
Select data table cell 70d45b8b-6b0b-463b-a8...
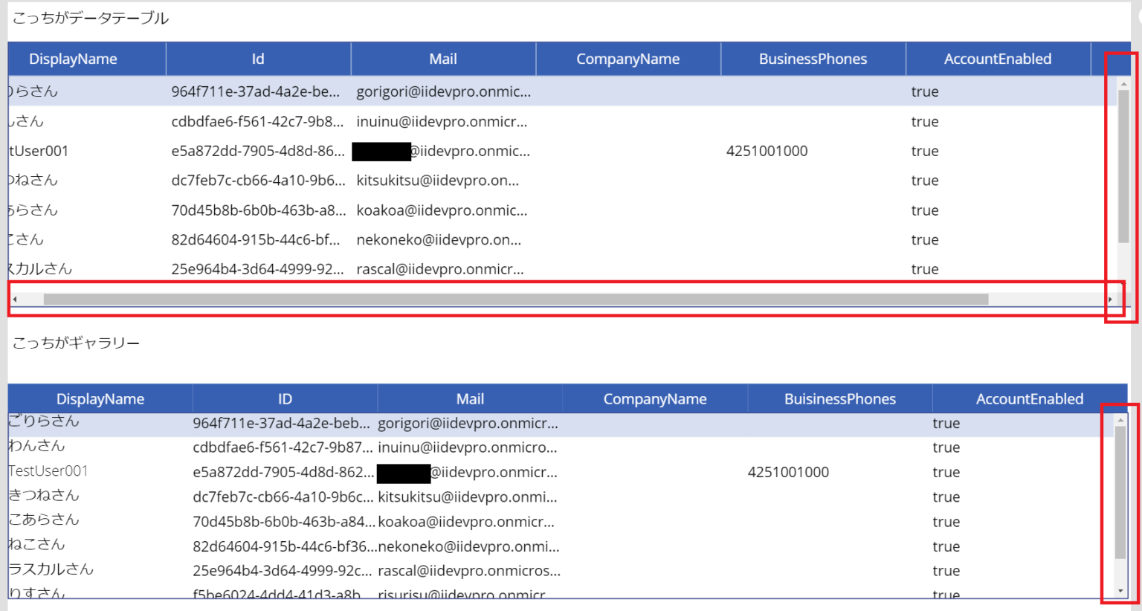click(259, 210)
